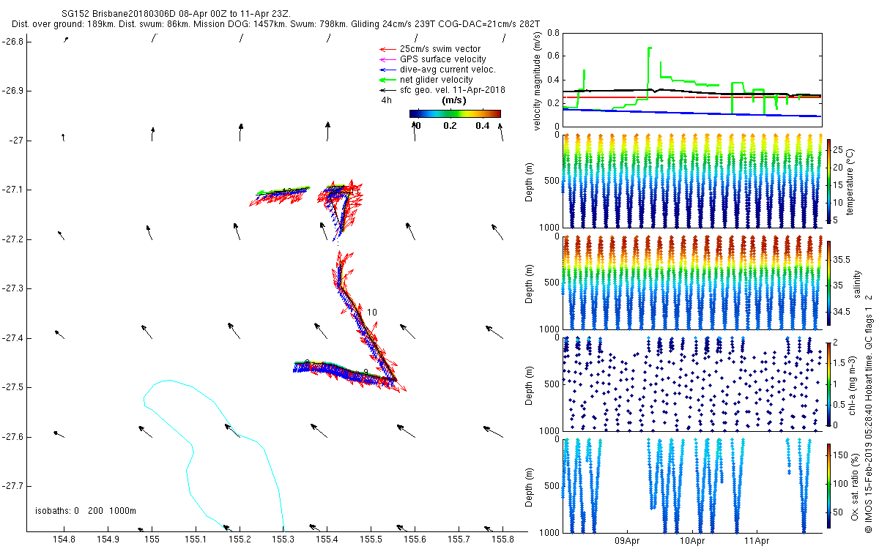Click the green net glider velocity arrow

[x=385, y=80]
